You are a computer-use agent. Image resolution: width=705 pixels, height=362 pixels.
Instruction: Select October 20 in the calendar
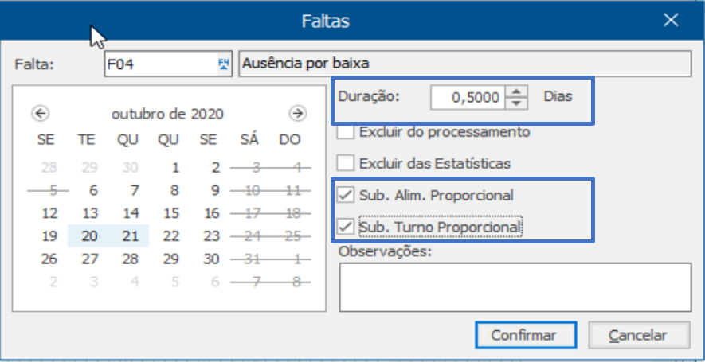pyautogui.click(x=89, y=236)
